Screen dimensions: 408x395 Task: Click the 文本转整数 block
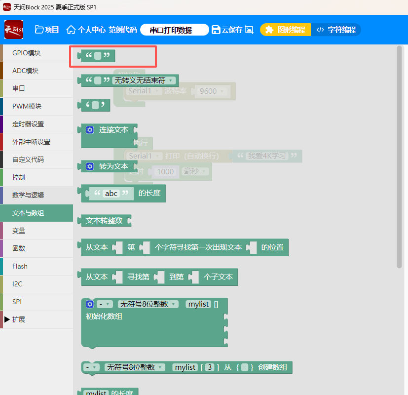104,221
